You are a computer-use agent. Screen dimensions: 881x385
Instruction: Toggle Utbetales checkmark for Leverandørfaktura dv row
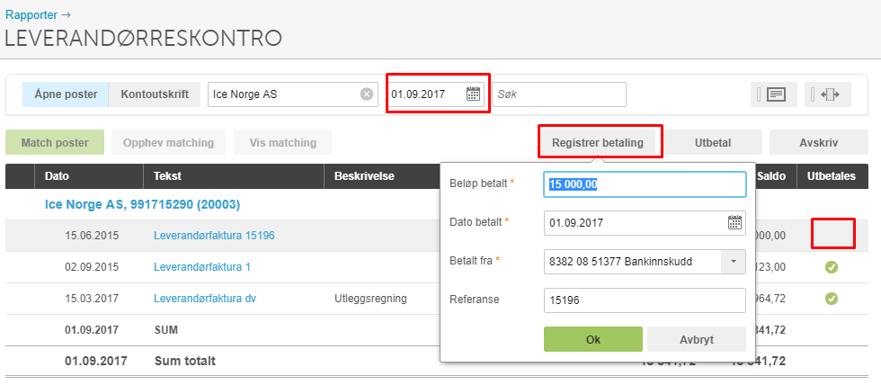(x=832, y=299)
